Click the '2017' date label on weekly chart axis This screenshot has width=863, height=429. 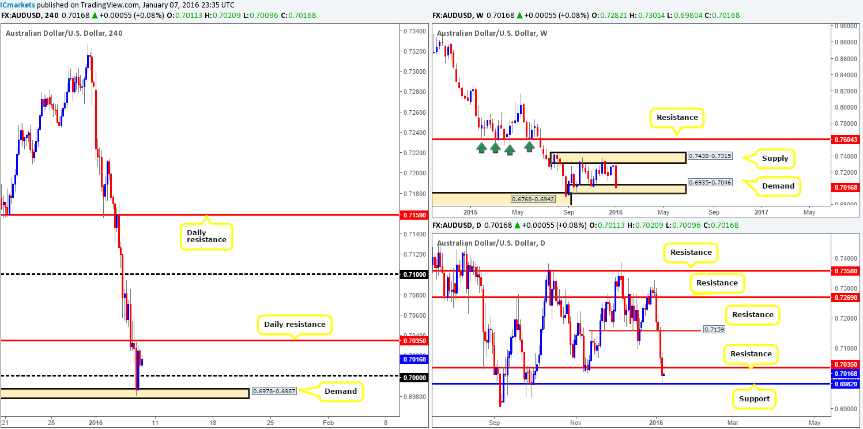pyautogui.click(x=762, y=212)
